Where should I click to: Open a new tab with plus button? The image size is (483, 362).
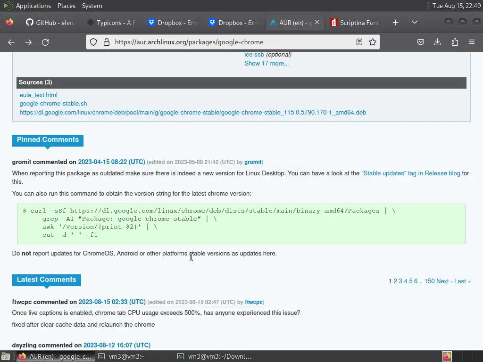[x=396, y=23]
